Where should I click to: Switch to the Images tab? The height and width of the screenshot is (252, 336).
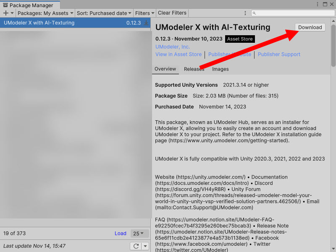[x=220, y=69]
